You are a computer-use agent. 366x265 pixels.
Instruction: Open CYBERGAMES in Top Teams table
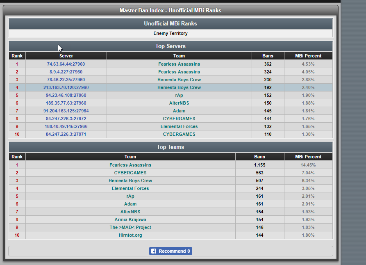[x=130, y=173]
